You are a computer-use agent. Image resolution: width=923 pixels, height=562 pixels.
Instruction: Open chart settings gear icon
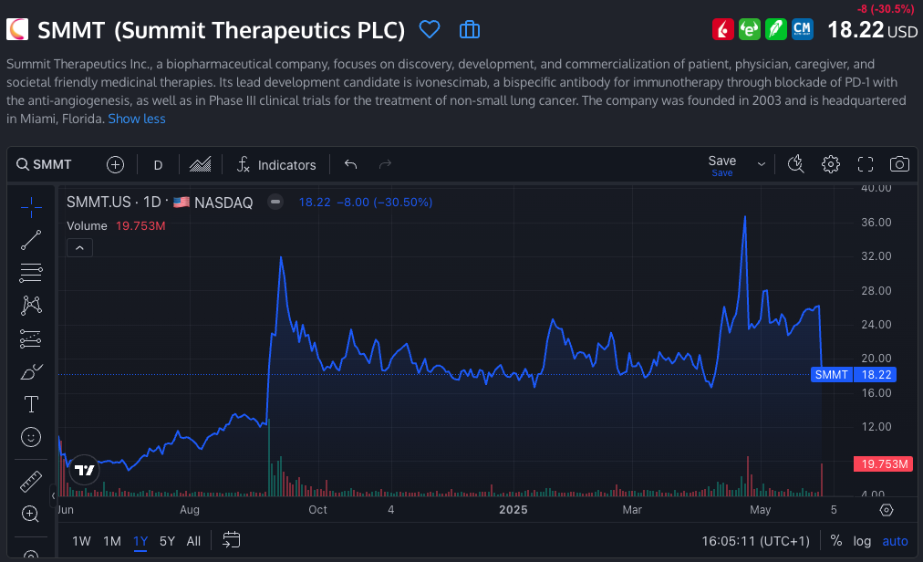pyautogui.click(x=831, y=164)
